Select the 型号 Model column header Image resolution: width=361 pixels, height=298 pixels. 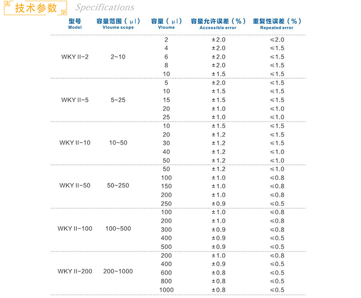point(75,24)
